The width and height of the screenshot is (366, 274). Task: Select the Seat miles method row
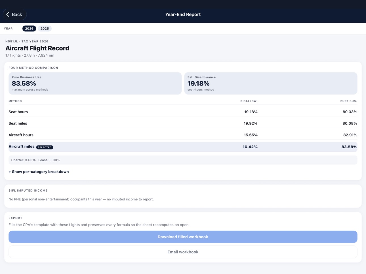click(183, 123)
